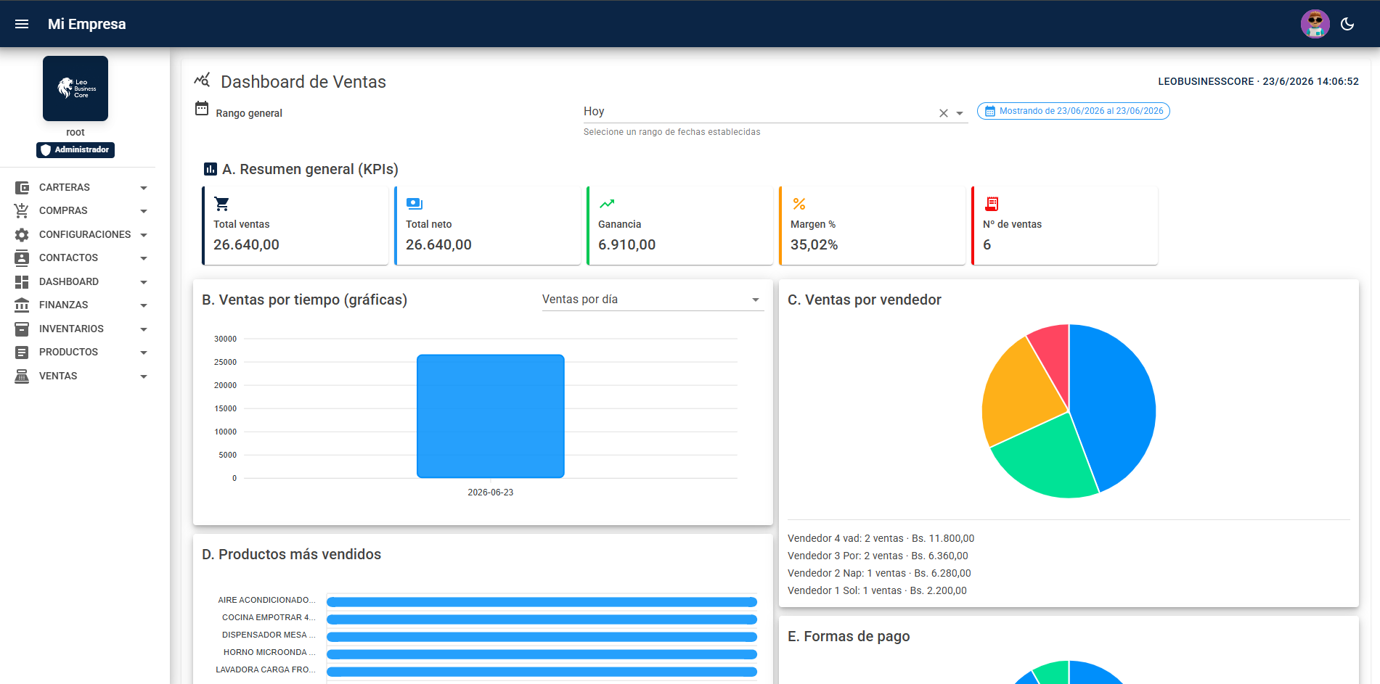Click the Dashboard grid icon
This screenshot has height=684, width=1380.
coord(22,282)
